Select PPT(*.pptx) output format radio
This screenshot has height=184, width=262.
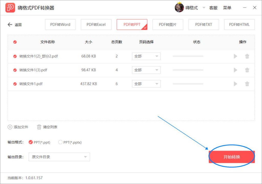pyautogui.click(x=60, y=142)
